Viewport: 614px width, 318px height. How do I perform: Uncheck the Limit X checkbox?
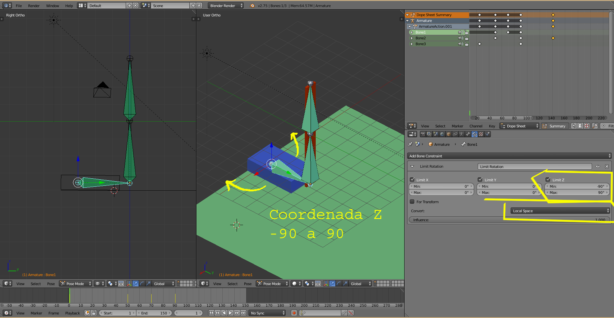click(x=412, y=180)
